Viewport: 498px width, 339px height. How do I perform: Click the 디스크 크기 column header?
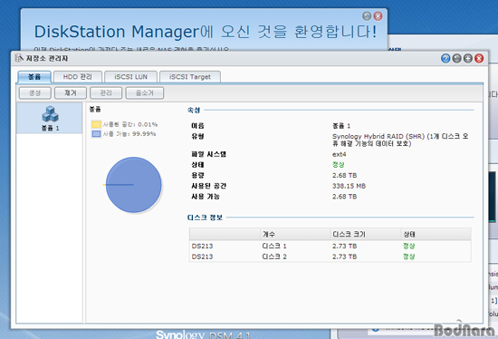[x=365, y=235]
